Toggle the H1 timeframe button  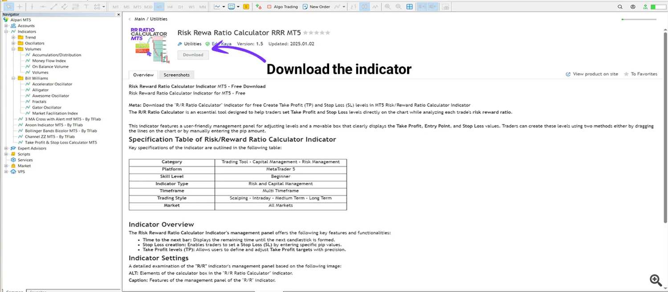pyautogui.click(x=159, y=7)
